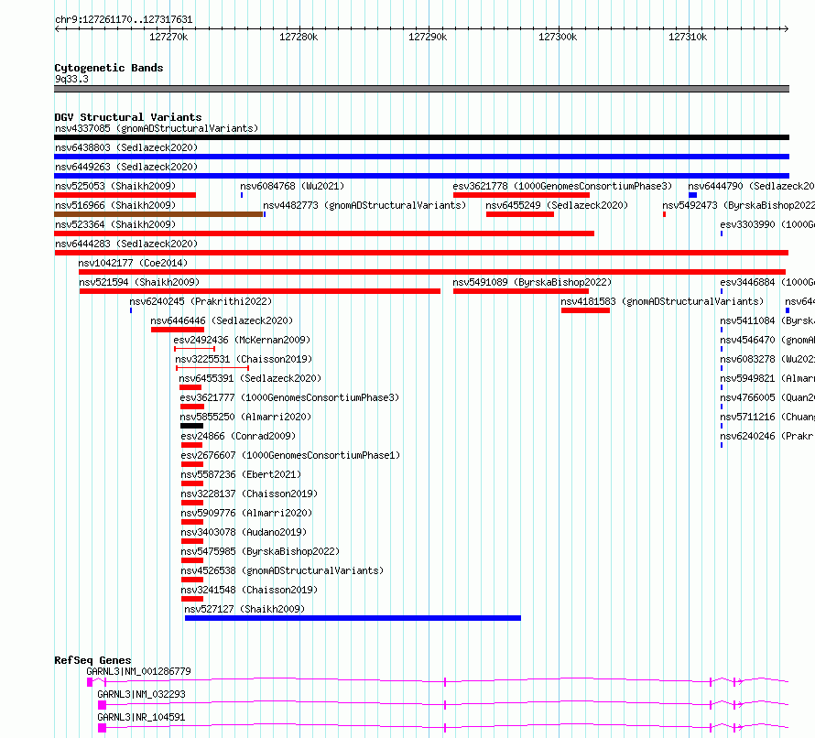Click the nsv3225531 Chaisson2019 label

pos(244,359)
